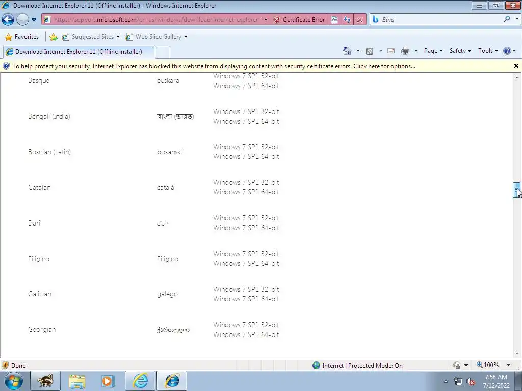This screenshot has width=522, height=391.
Task: Click the 'Bosnian (Latin)' language name text
Action: [x=49, y=152]
